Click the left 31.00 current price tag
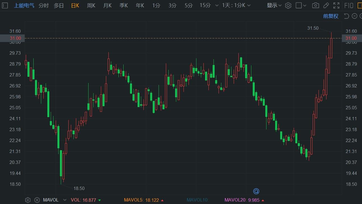The image size is (362, 204). (x=12, y=38)
